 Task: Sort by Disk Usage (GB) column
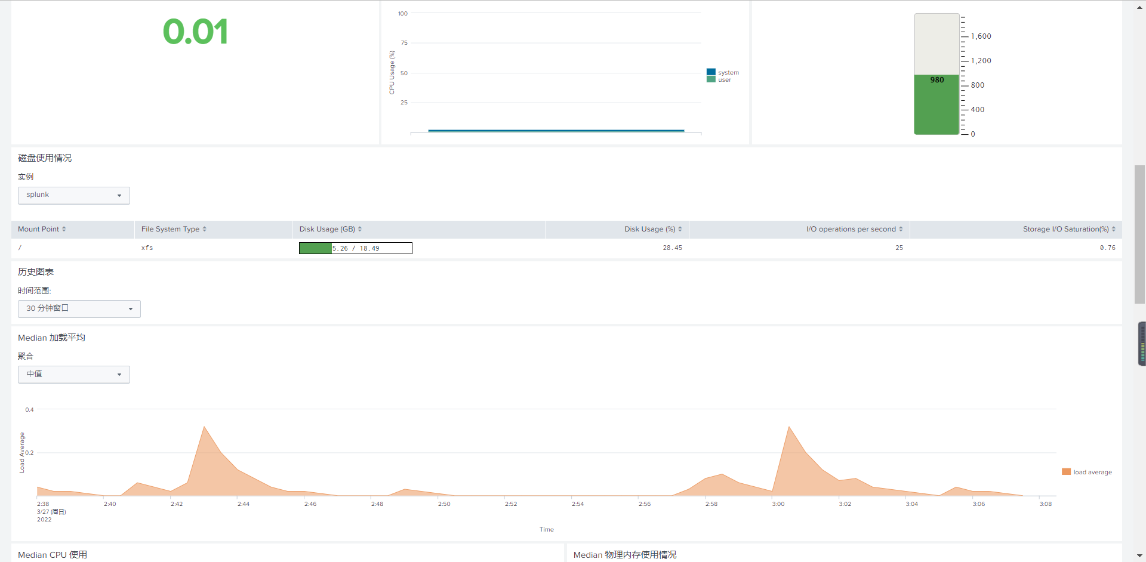331,229
